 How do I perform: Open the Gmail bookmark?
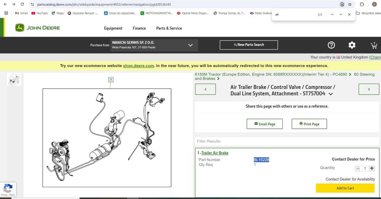point(21,13)
